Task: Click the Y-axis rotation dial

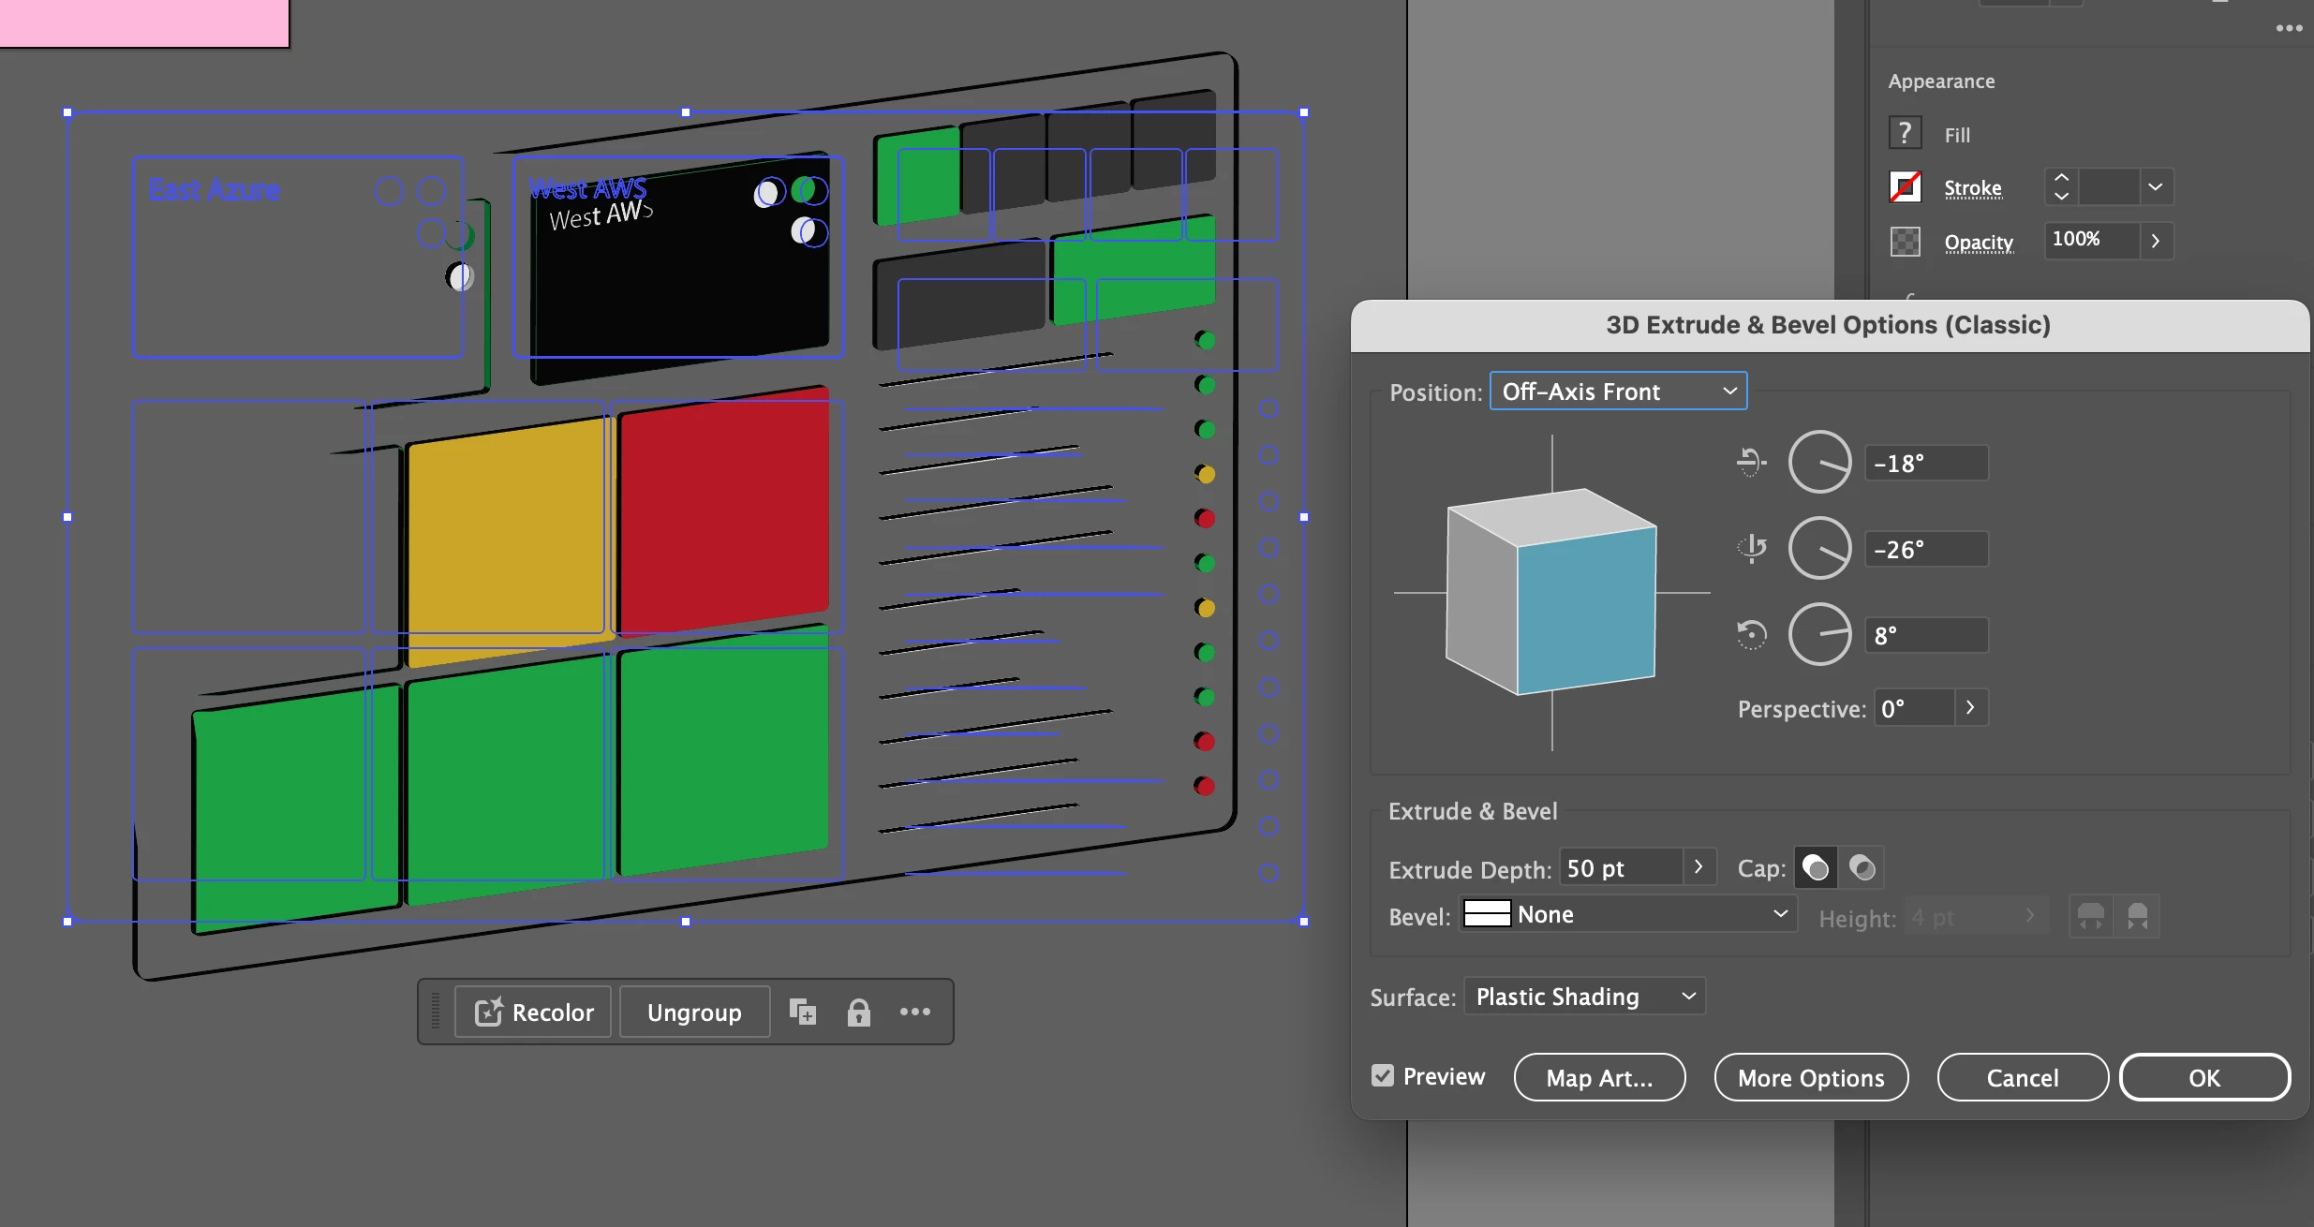Action: click(1819, 549)
